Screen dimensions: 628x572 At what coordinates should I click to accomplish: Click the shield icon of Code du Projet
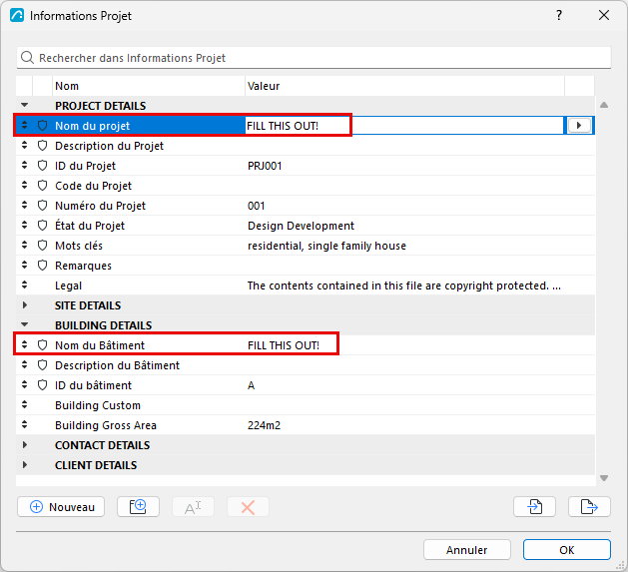43,186
